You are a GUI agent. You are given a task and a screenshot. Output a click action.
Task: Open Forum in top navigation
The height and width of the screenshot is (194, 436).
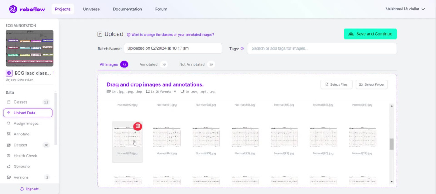coord(161,9)
